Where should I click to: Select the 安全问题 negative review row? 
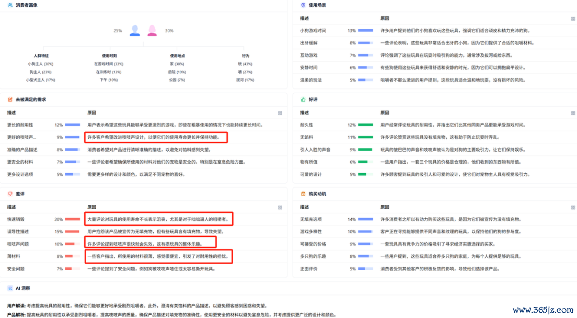coord(144,269)
